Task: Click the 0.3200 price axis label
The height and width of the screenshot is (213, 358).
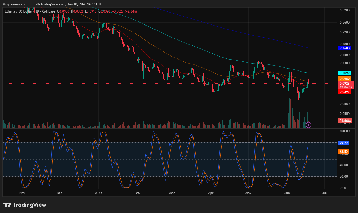Action: click(x=345, y=10)
